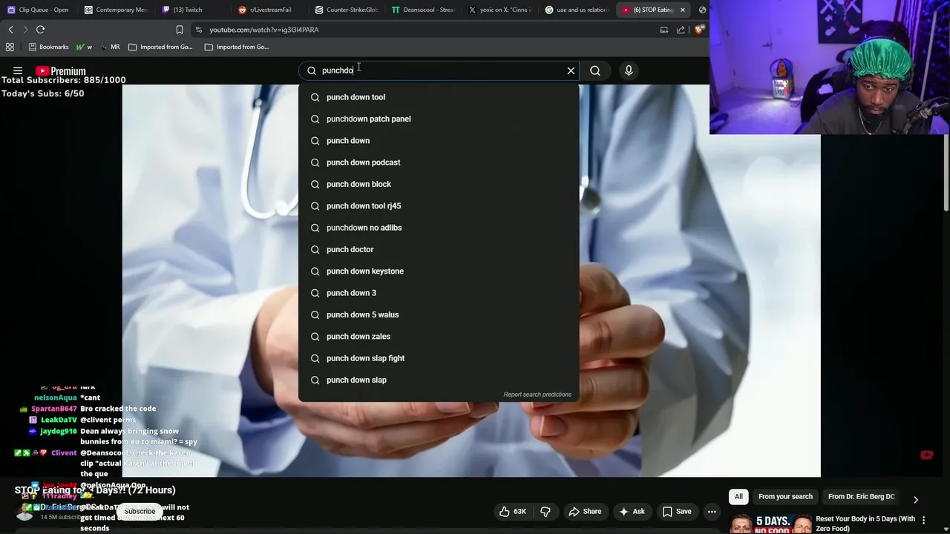Open the "w" bookmark
Image resolution: width=950 pixels, height=534 pixels.
pos(84,47)
